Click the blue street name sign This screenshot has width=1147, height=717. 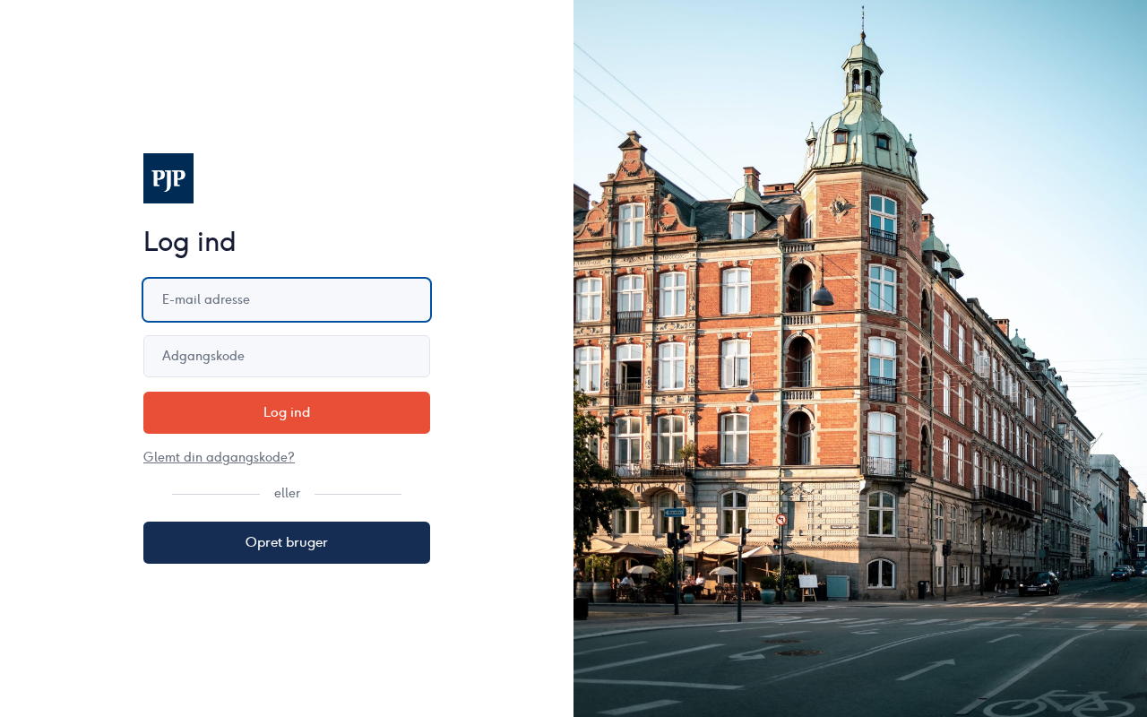coord(675,513)
